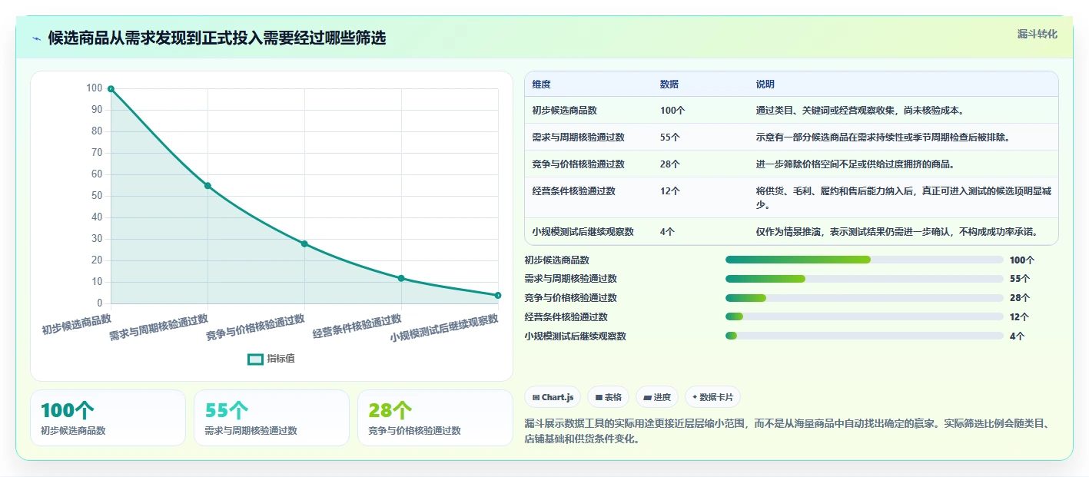Click the 说明 table column header
Screen dimensions: 1089x477
pos(765,84)
